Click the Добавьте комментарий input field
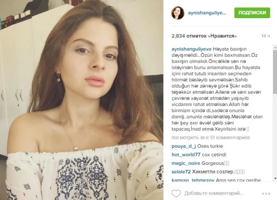 click(x=214, y=193)
